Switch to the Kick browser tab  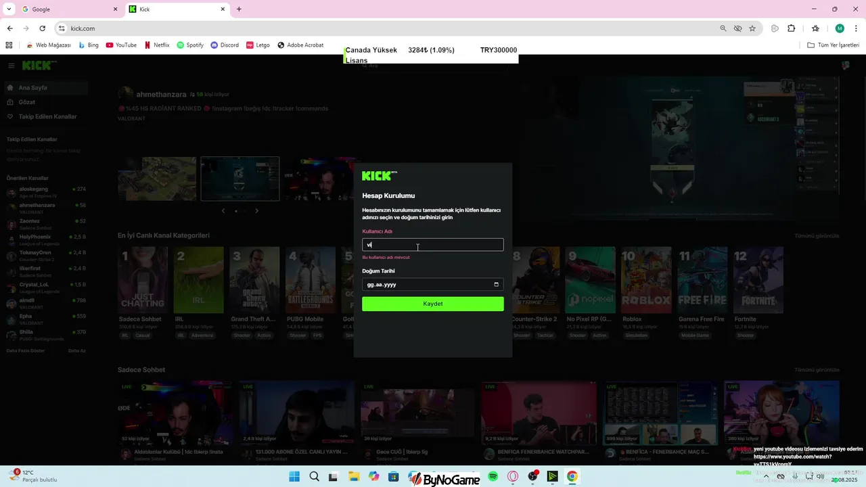[x=176, y=9]
